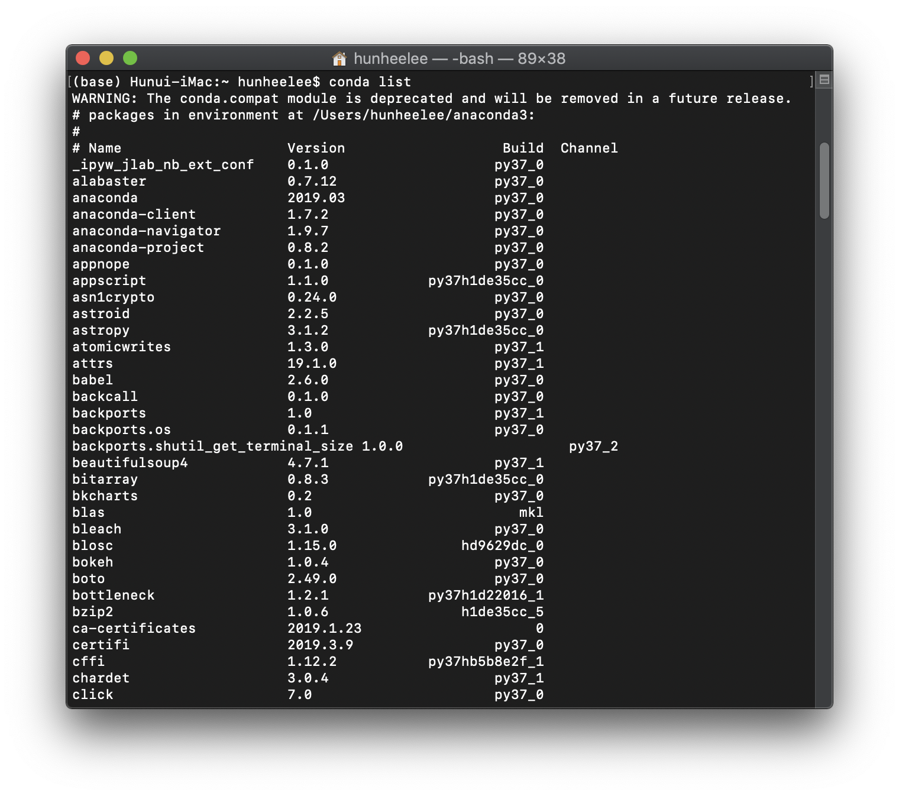Click the 'alabaster' package name
The width and height of the screenshot is (899, 796).
coord(109,181)
